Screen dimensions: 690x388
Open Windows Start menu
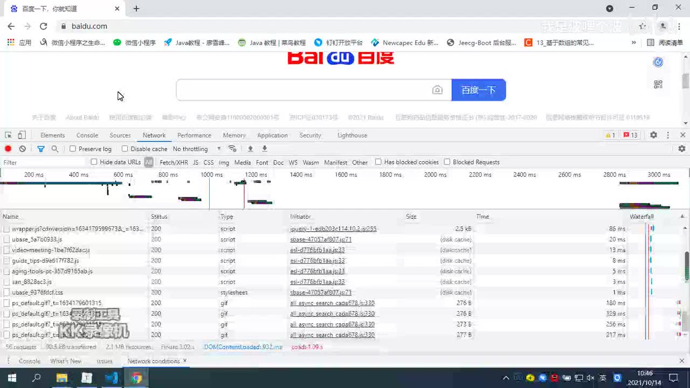click(12, 378)
